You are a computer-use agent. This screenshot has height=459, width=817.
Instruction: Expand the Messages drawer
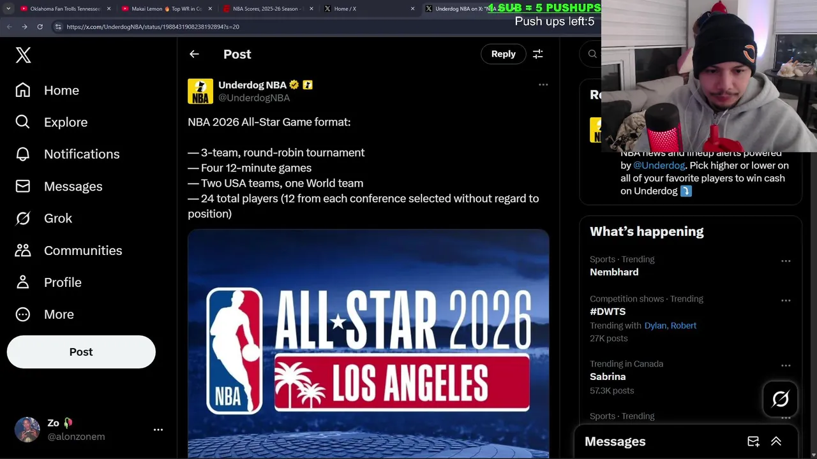tap(776, 441)
